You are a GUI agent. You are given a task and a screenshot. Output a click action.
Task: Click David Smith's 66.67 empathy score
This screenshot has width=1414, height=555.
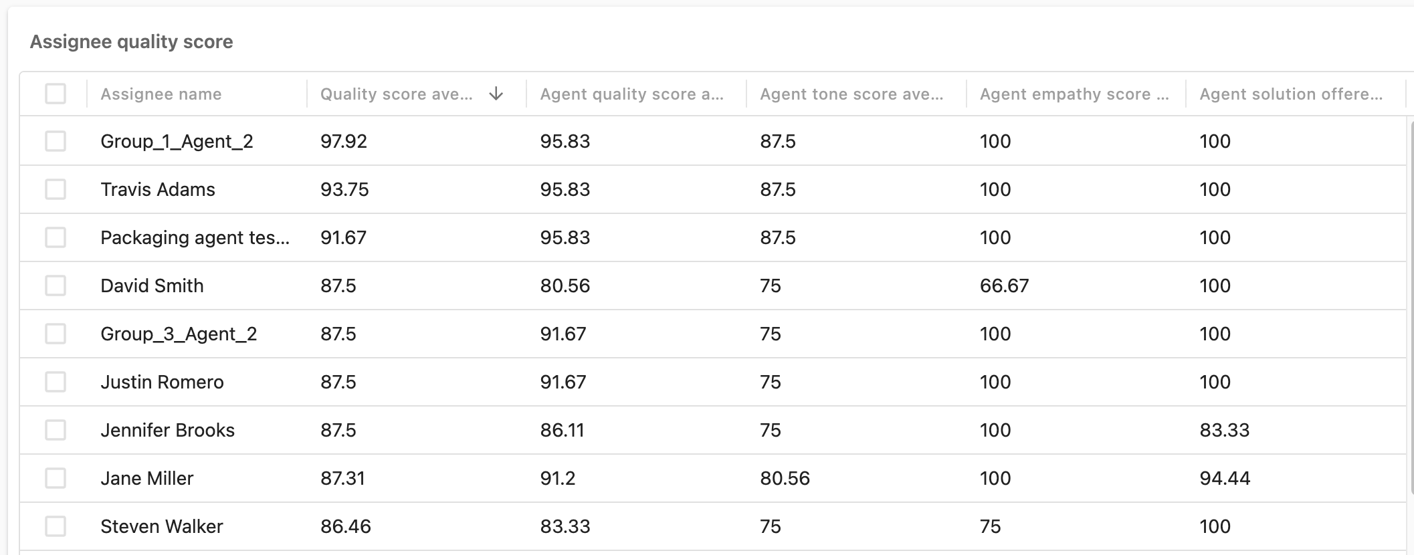coord(1005,286)
